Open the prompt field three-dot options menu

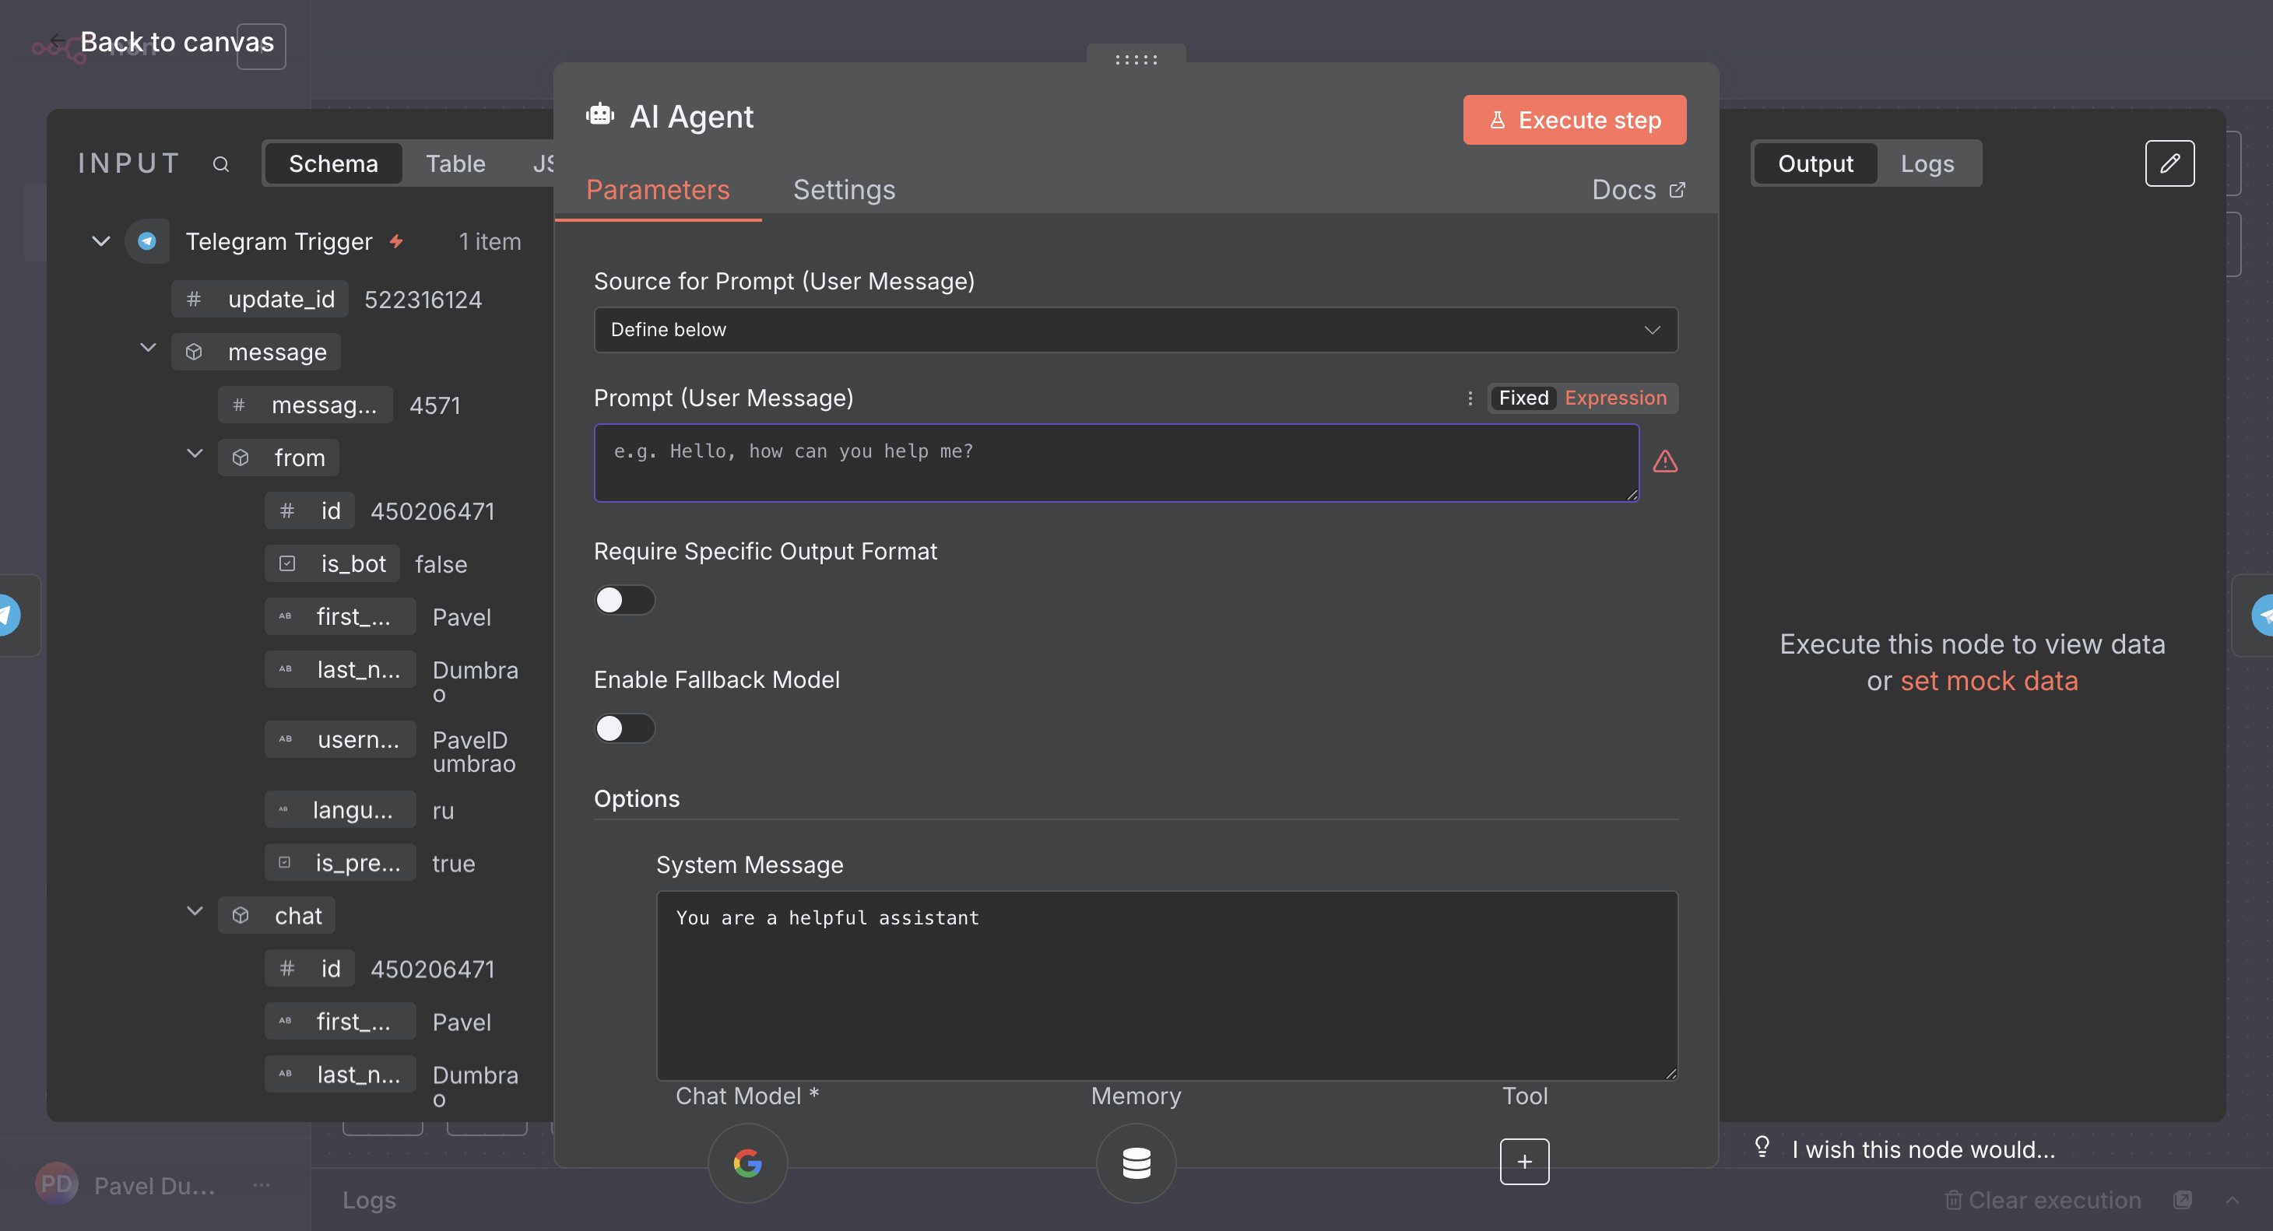tap(1469, 398)
